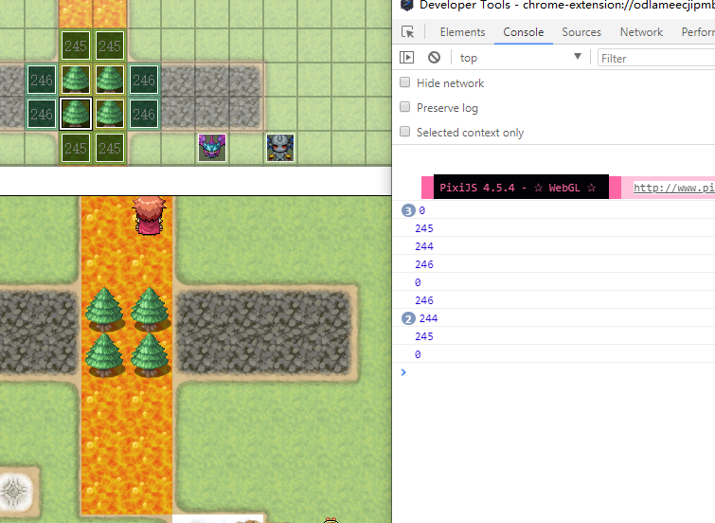Enable Hide network checkbox
Image resolution: width=715 pixels, height=523 pixels.
tap(404, 82)
